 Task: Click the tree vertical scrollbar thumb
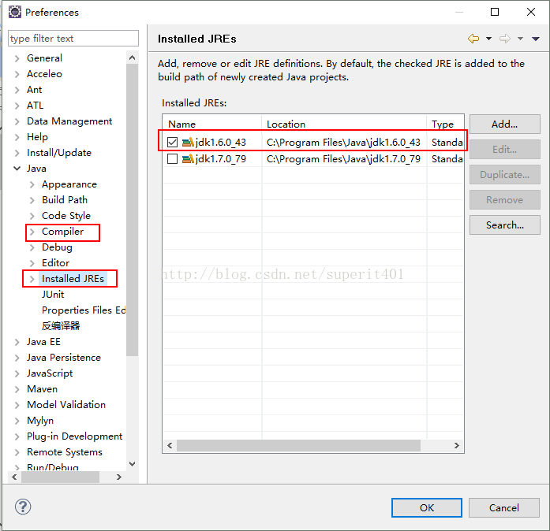click(x=133, y=210)
